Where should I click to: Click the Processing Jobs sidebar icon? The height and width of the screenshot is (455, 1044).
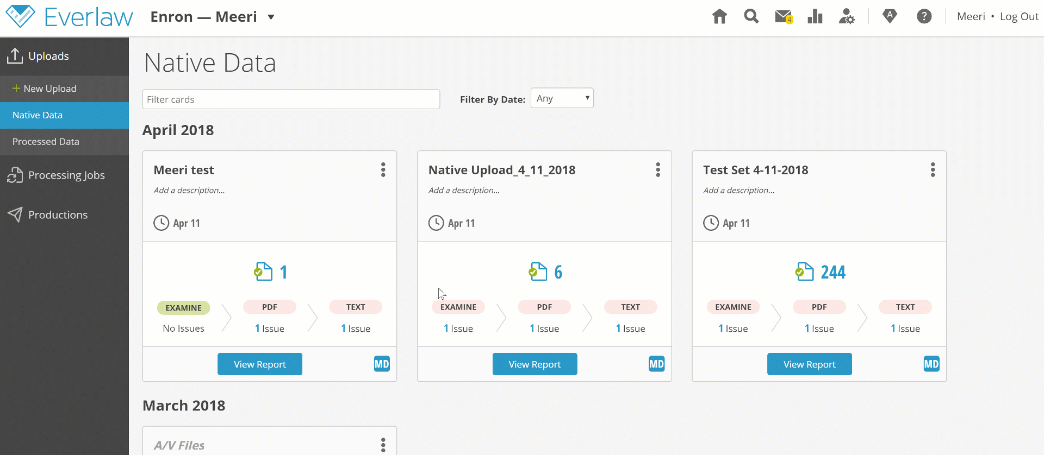pos(15,175)
